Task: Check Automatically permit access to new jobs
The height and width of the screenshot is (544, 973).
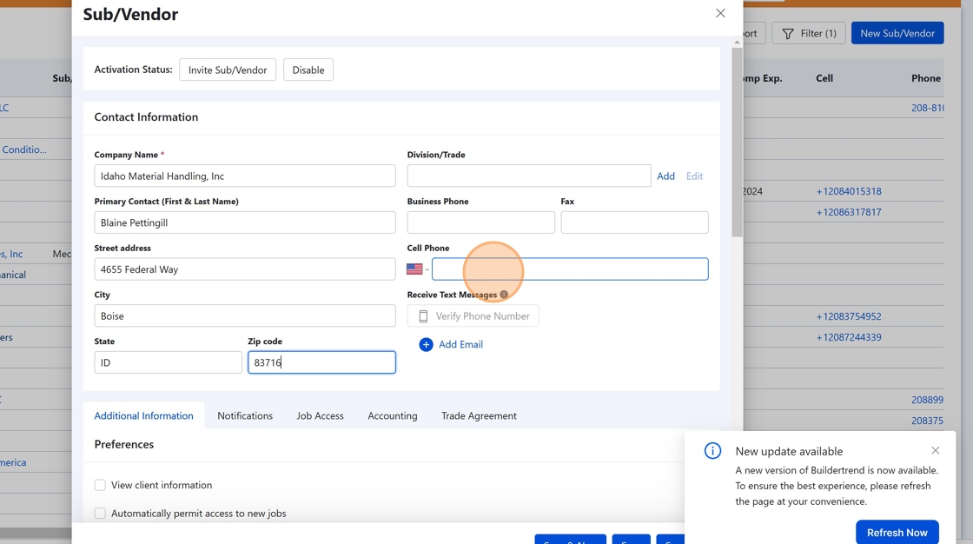Action: pos(100,514)
